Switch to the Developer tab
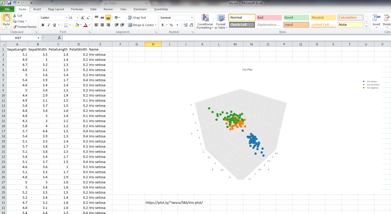 click(x=140, y=9)
